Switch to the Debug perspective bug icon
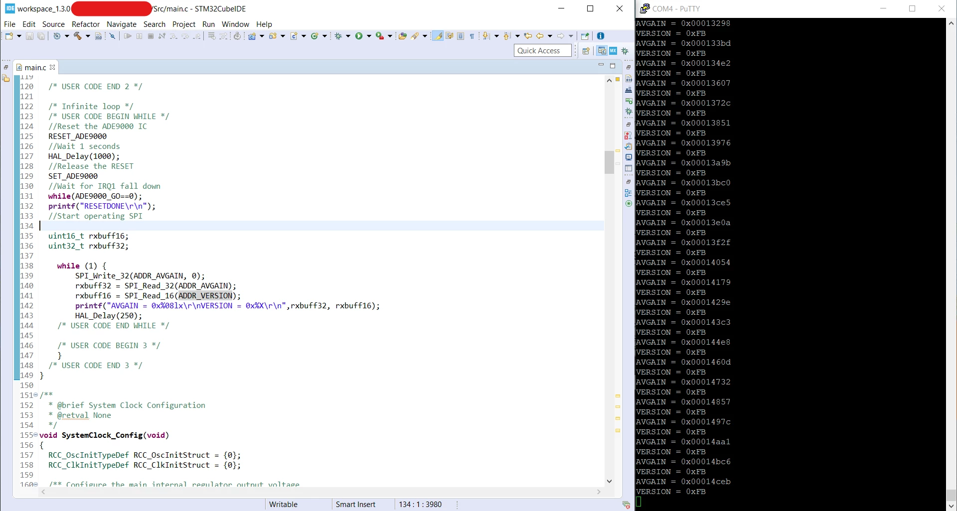 pyautogui.click(x=625, y=51)
